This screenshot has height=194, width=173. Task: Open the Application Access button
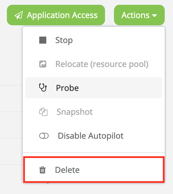56,15
